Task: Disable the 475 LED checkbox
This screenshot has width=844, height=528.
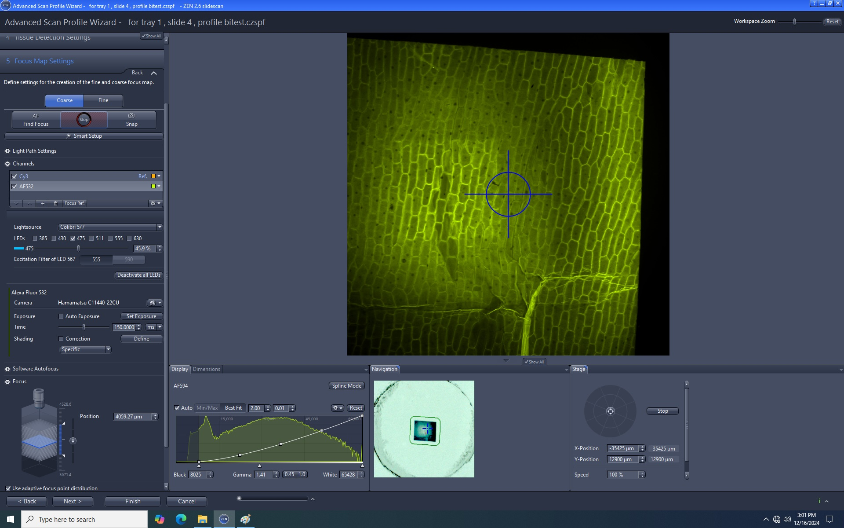Action: click(73, 238)
